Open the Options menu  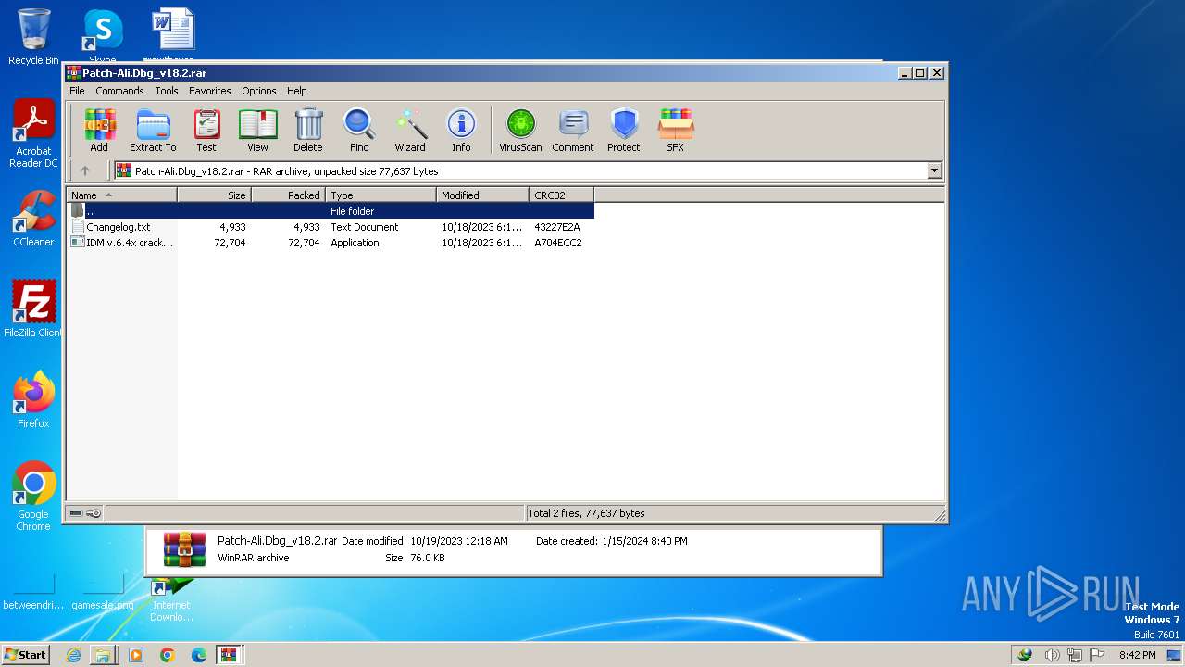tap(259, 91)
